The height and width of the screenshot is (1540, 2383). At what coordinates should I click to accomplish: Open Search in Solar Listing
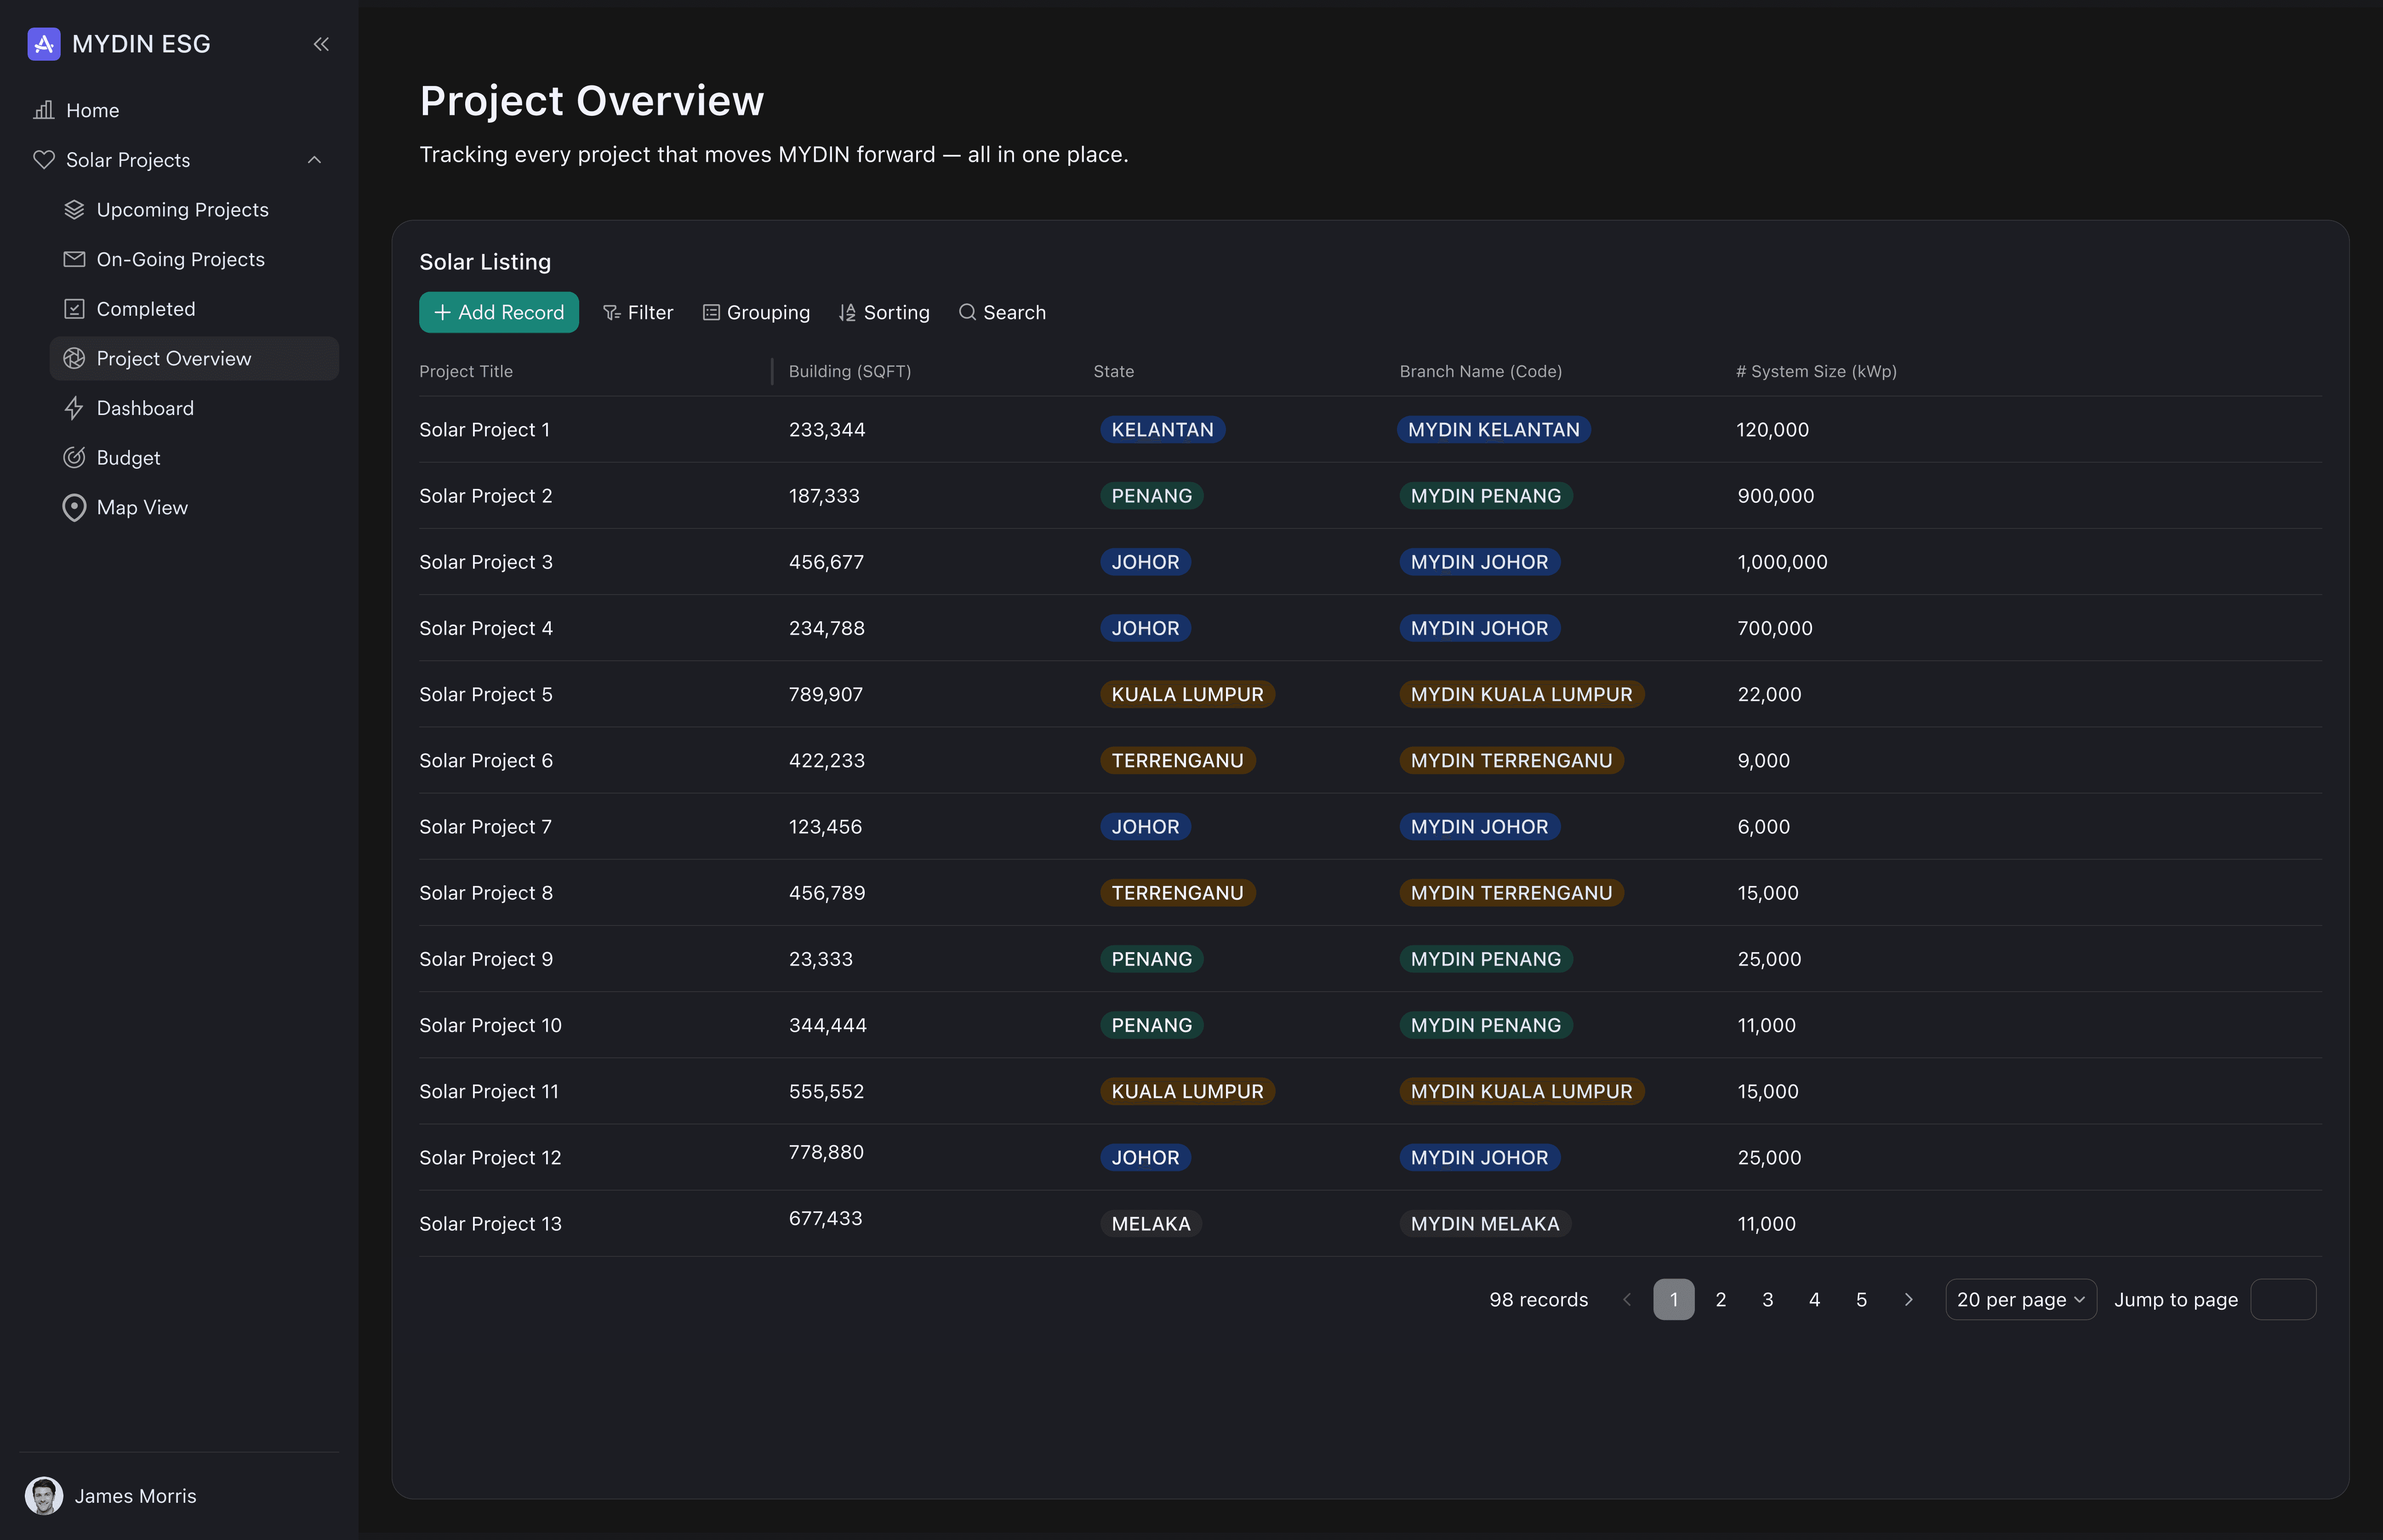pyautogui.click(x=1003, y=312)
